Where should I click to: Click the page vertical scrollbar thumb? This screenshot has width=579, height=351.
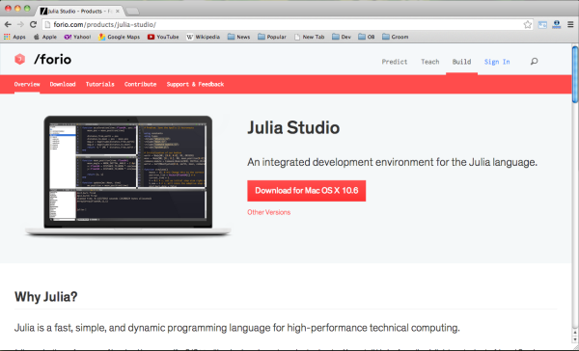(x=575, y=74)
